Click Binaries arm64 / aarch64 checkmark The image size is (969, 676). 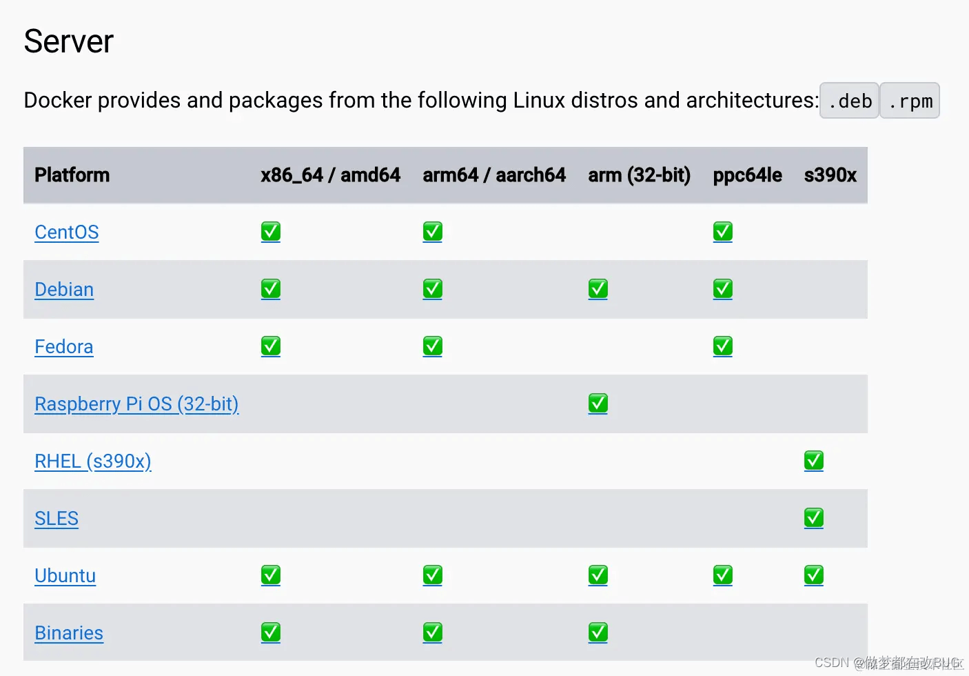point(433,633)
